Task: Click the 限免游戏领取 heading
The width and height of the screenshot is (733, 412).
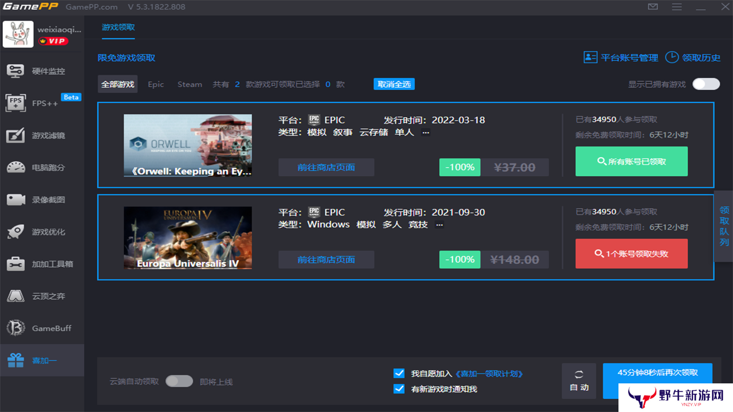Action: [127, 58]
